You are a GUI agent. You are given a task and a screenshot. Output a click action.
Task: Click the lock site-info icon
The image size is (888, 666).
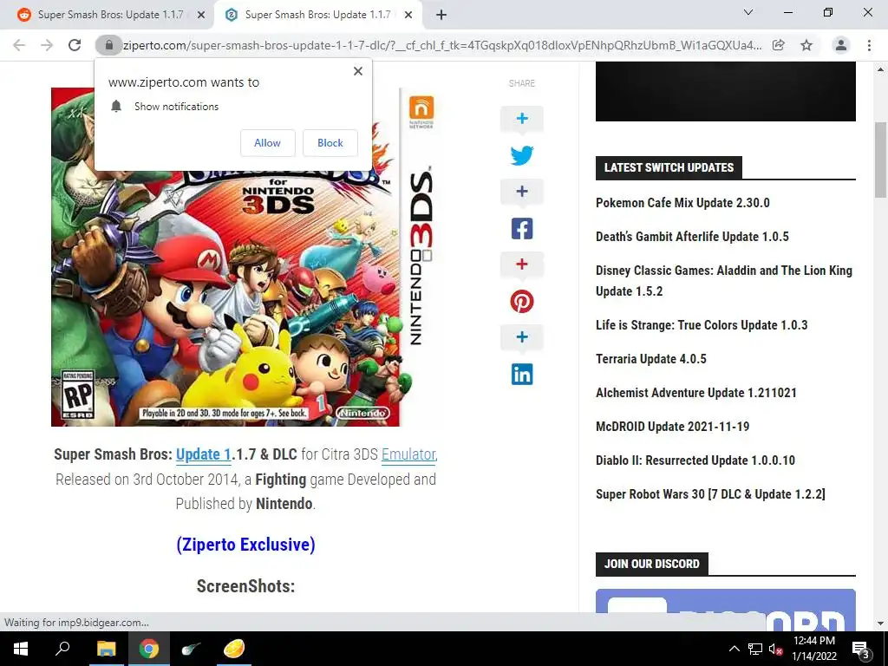108,45
